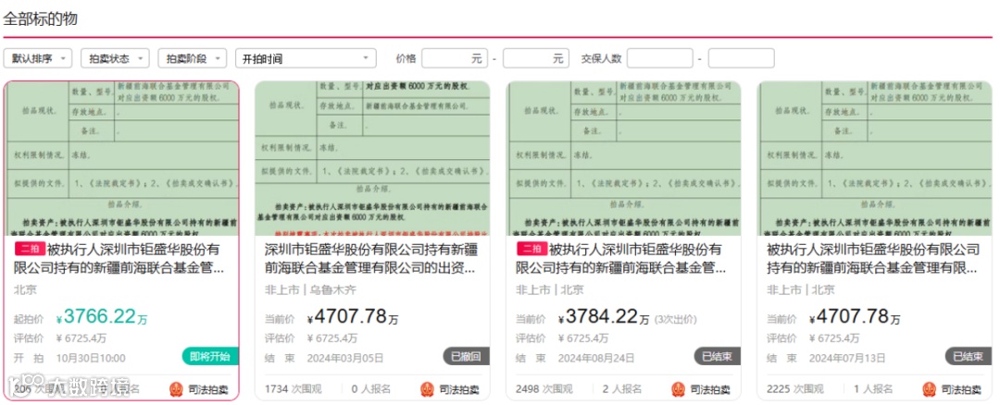This screenshot has width=1000, height=405.
Task: Click the end date 2024年07月13日
Action: (x=848, y=358)
